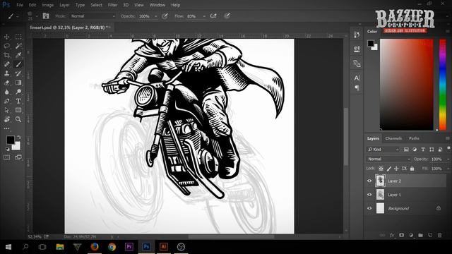Click the Add layer style fx icon

tap(392, 235)
